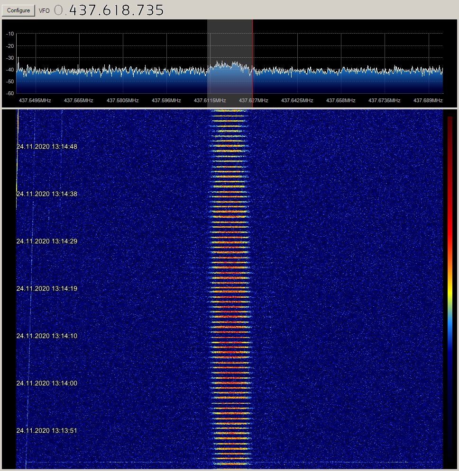Image resolution: width=459 pixels, height=471 pixels.
Task: Click the 437.689MHz frequency axis label
Action: (428, 101)
